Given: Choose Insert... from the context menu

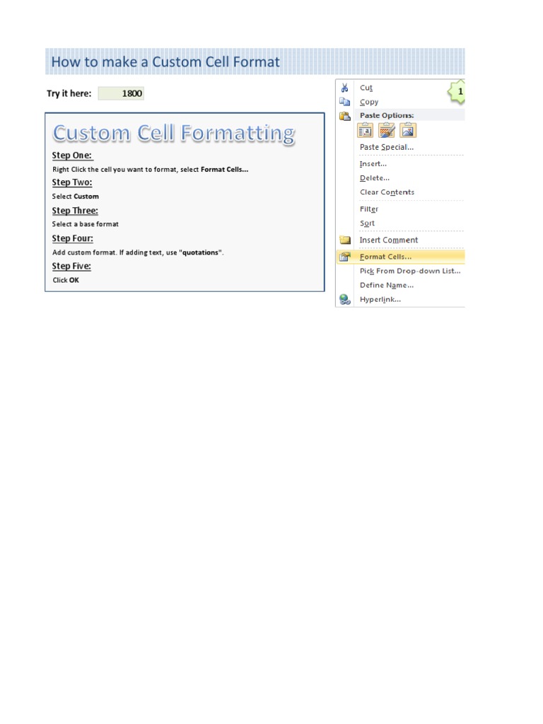Looking at the screenshot, I should click(x=373, y=164).
